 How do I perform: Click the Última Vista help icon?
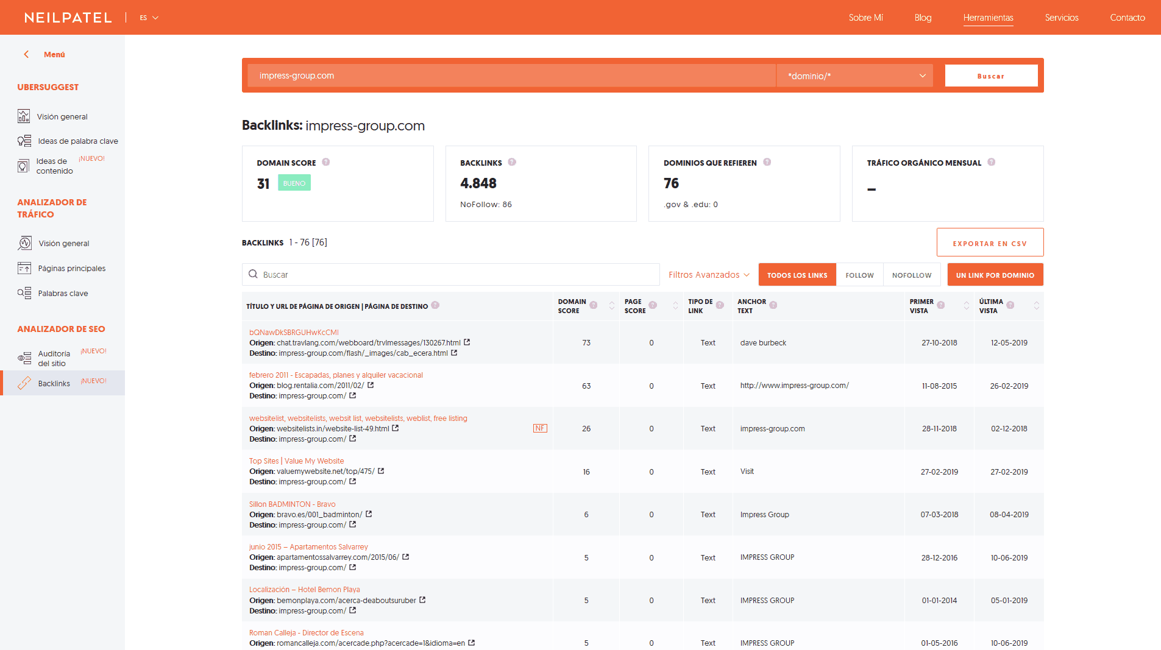1010,305
